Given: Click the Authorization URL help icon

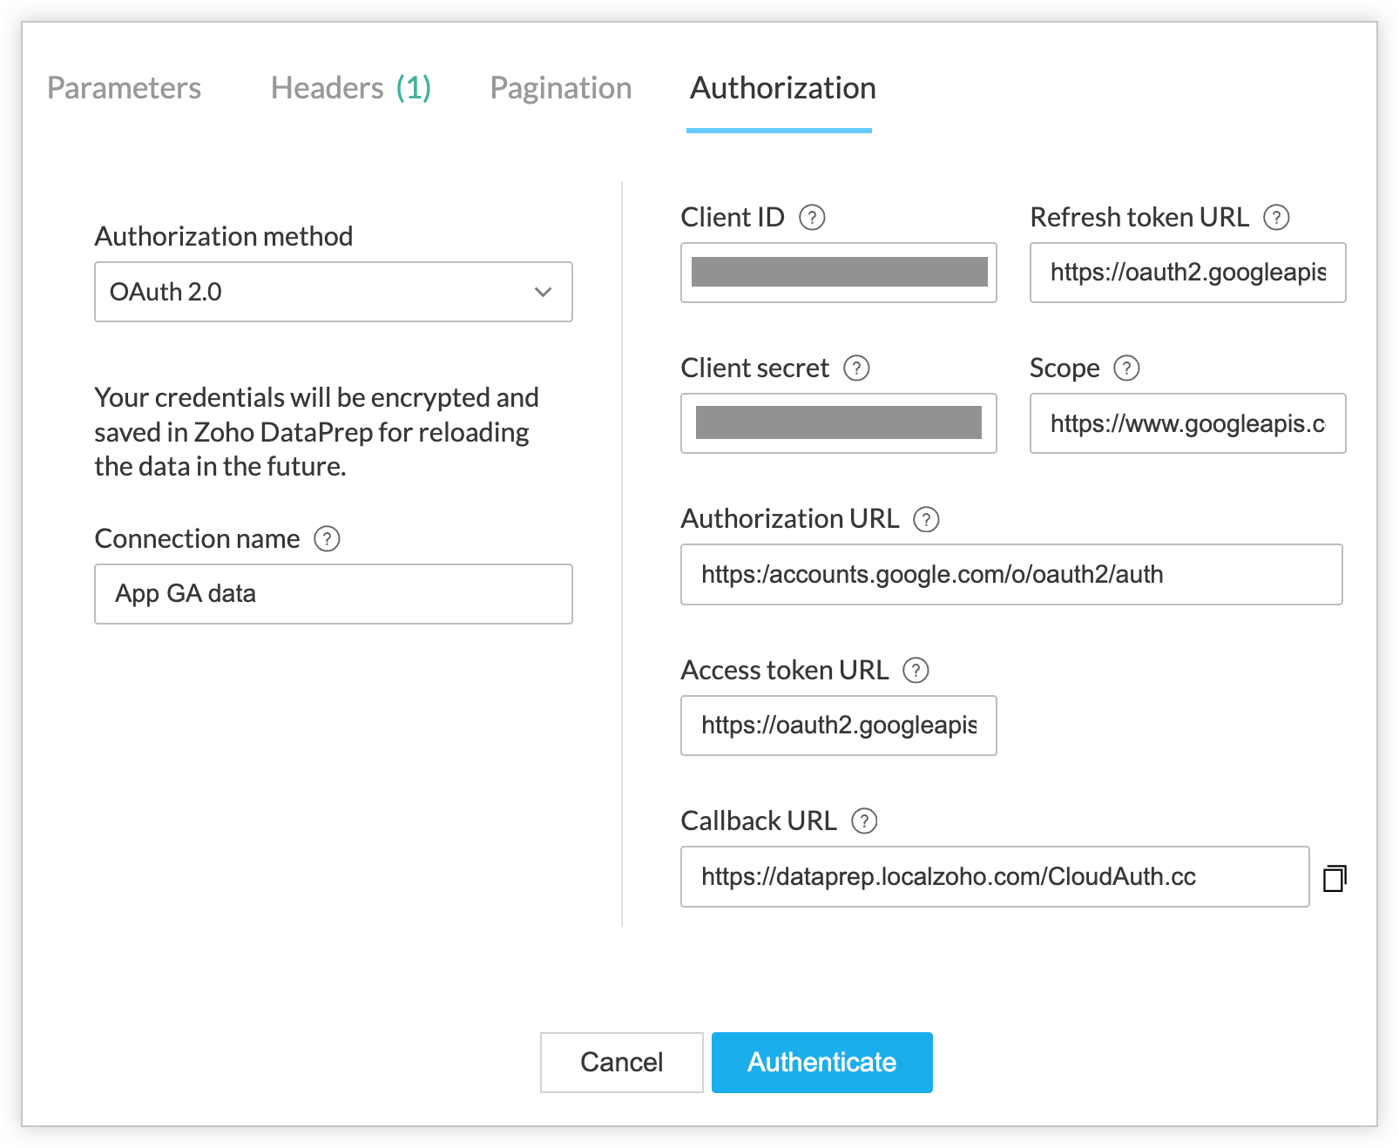Looking at the screenshot, I should pyautogui.click(x=926, y=520).
